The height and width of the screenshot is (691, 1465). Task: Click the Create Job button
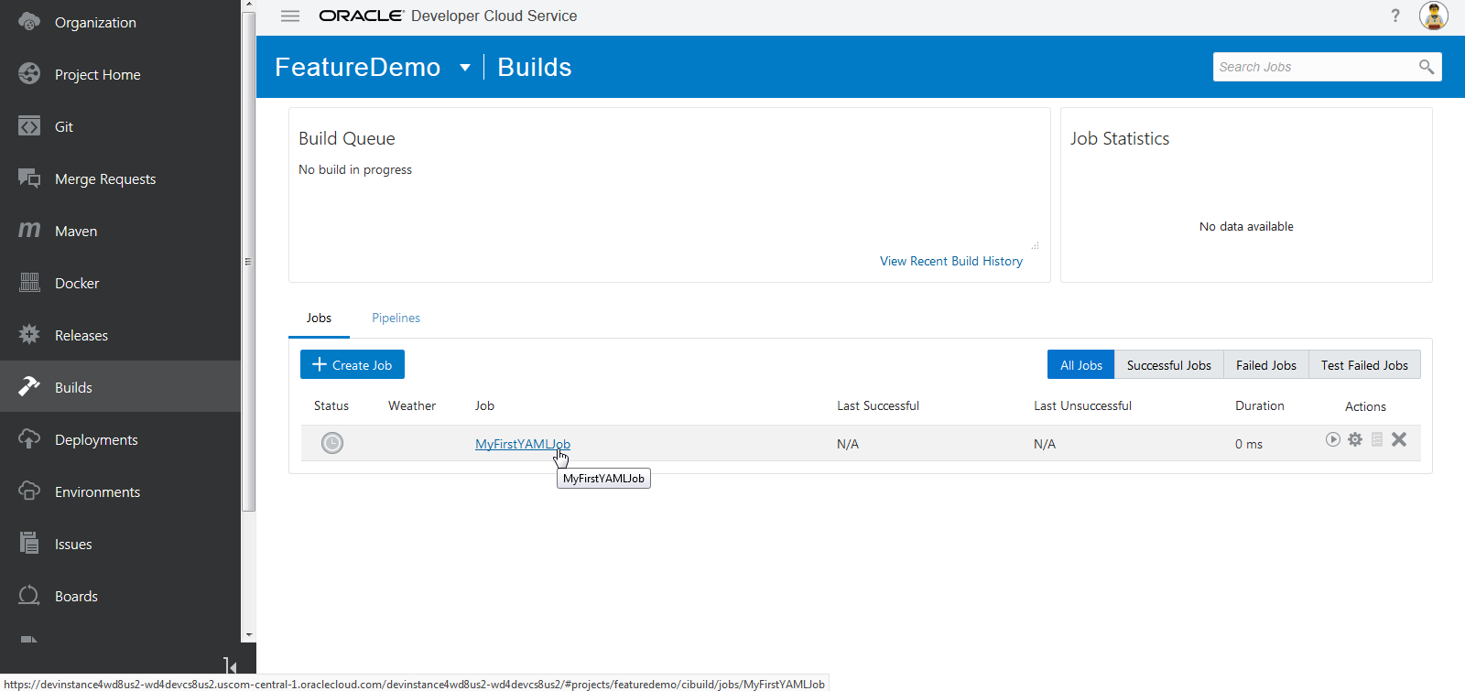click(353, 365)
